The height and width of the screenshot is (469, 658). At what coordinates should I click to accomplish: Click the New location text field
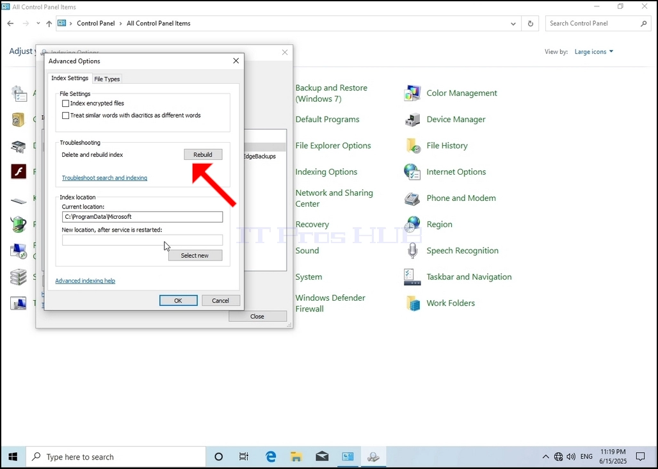[x=142, y=240]
